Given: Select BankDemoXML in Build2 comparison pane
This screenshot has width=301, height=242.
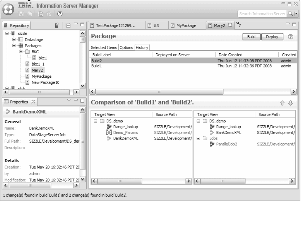Looking at the screenshot, I should 228,133.
